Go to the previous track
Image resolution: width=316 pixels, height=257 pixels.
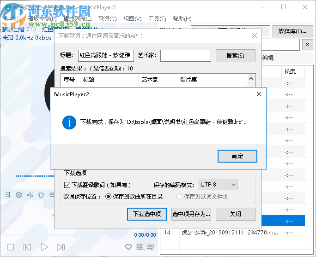click(x=27, y=247)
